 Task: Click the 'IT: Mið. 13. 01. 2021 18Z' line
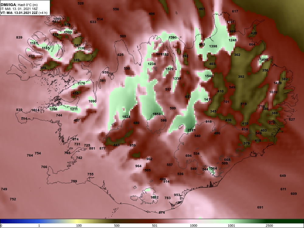[x=19, y=9]
